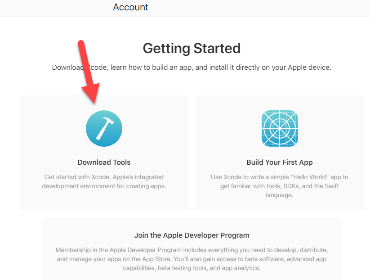
Task: Click Join the Apple Developer Program heading
Action: pos(192,235)
